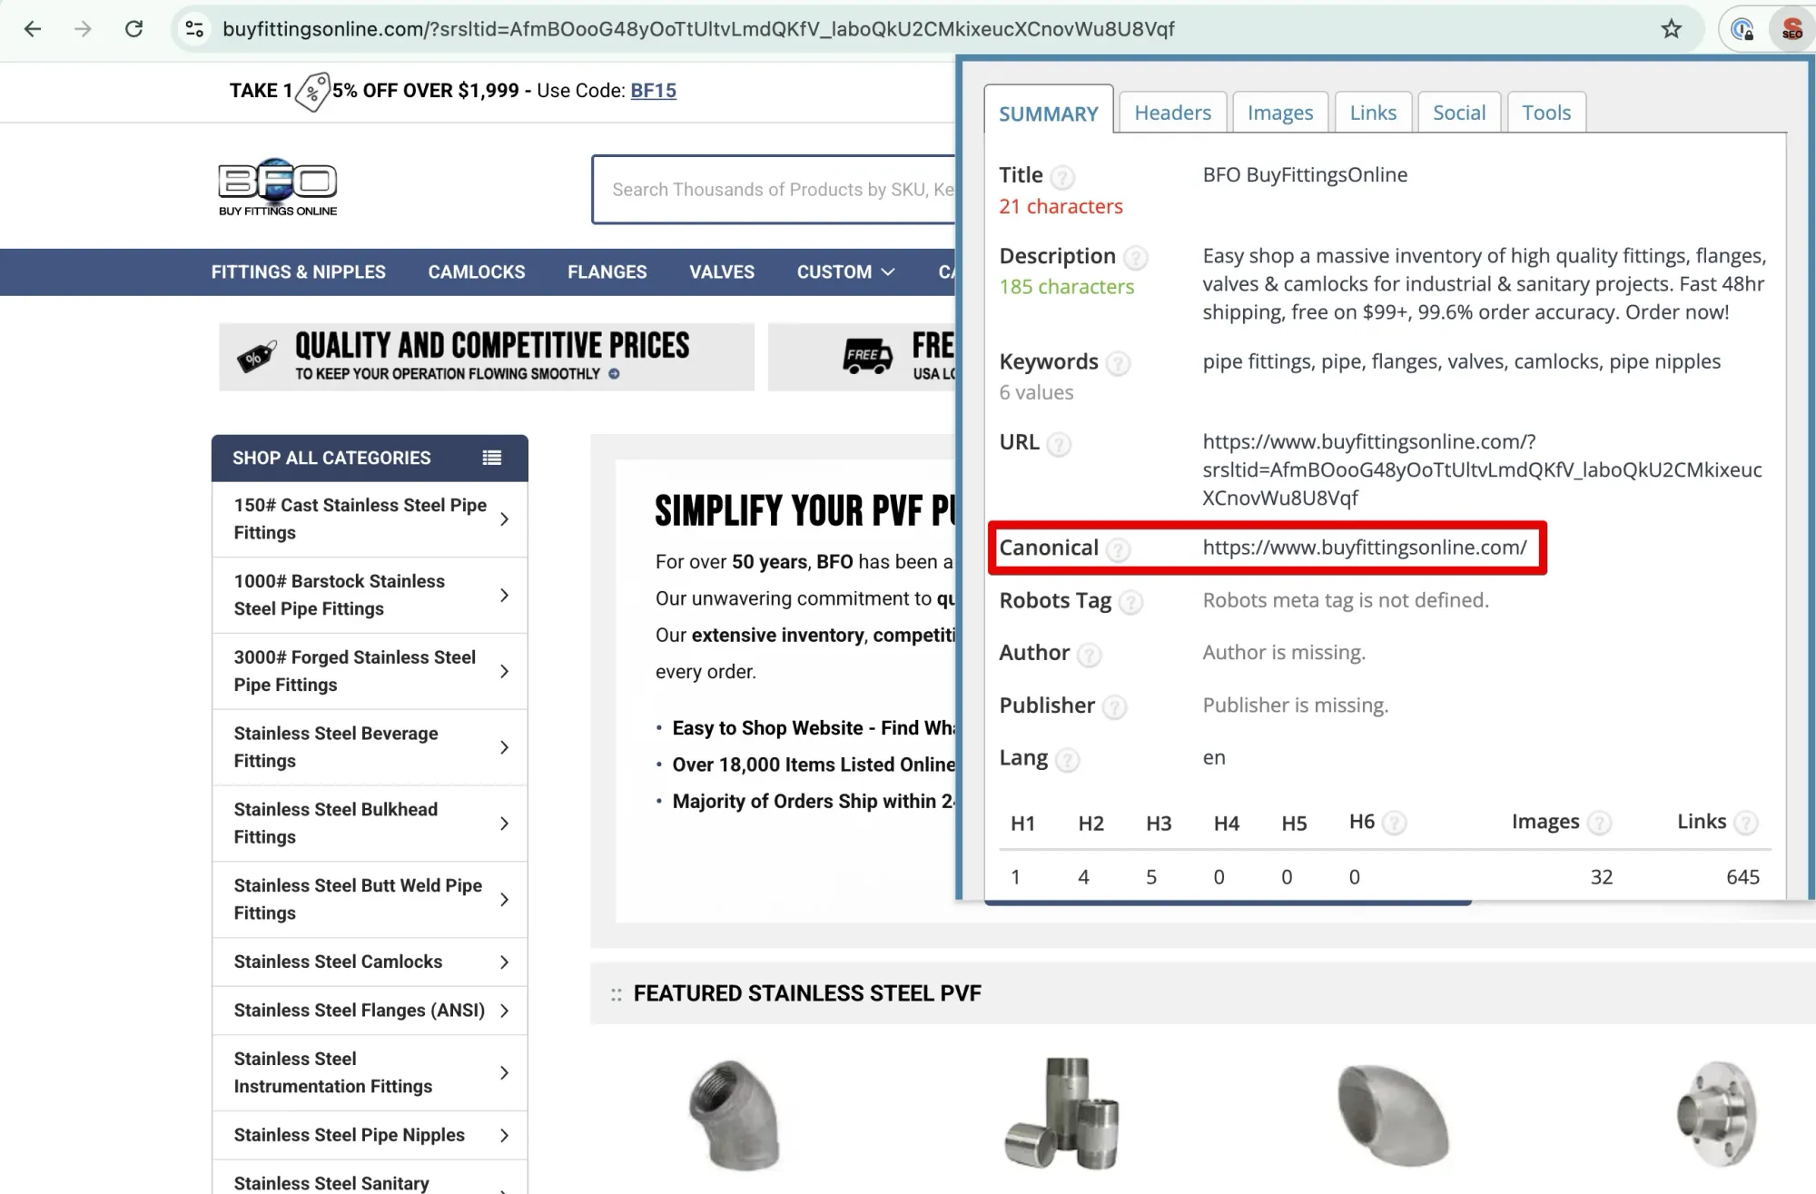Open Fittings & Nipples nav menu
The width and height of the screenshot is (1816, 1194).
click(299, 272)
